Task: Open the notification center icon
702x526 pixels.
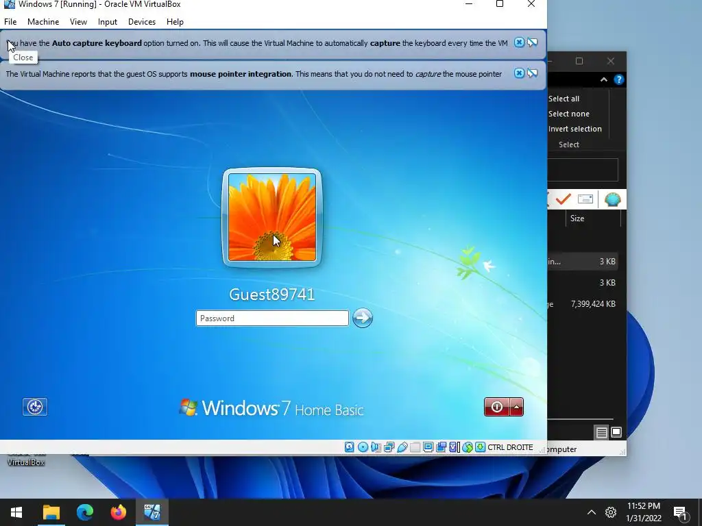Action: (x=681, y=512)
